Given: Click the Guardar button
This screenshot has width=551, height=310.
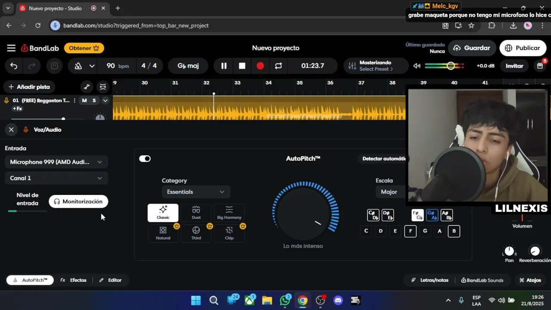Looking at the screenshot, I should (472, 48).
